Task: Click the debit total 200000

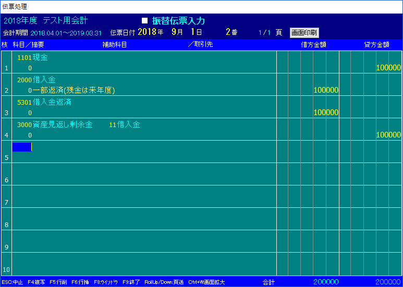Action: pos(326,282)
